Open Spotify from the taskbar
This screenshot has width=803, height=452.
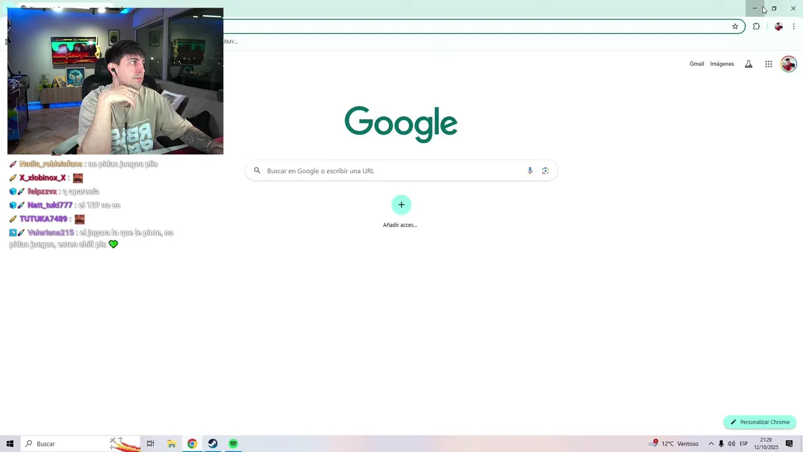coord(233,444)
